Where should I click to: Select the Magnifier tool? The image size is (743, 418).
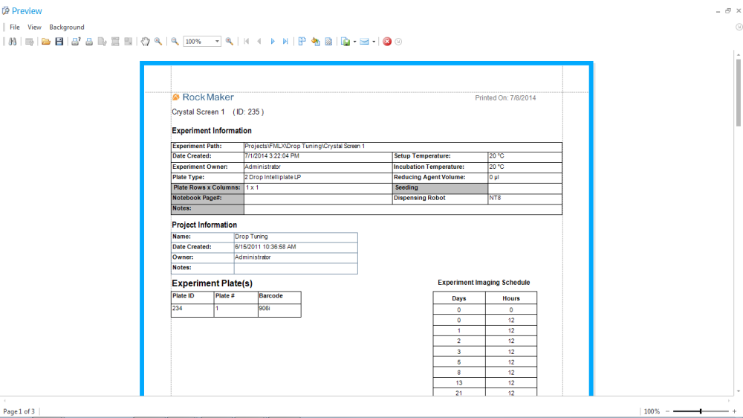point(158,42)
